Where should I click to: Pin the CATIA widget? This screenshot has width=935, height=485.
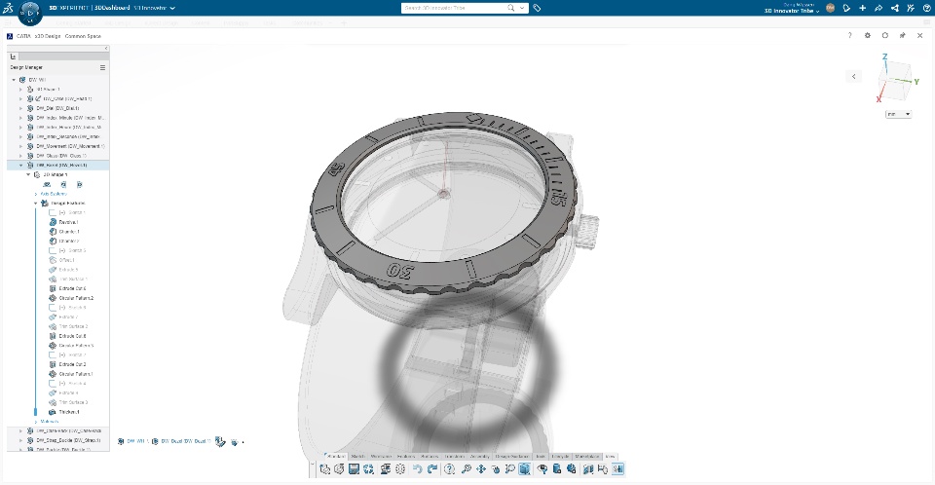pos(902,36)
